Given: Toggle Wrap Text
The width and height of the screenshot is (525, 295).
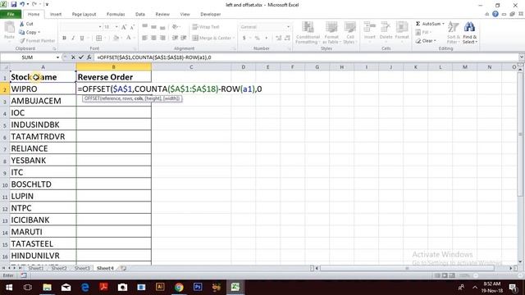Looking at the screenshot, I should 206,27.
